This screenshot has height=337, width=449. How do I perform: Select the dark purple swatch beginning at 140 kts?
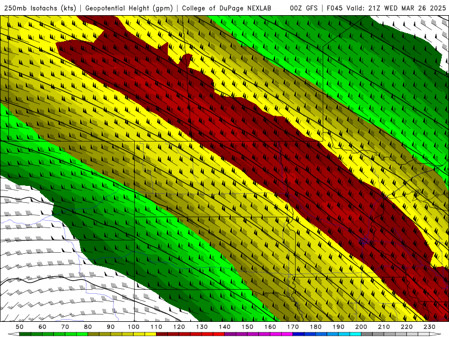coord(230,334)
